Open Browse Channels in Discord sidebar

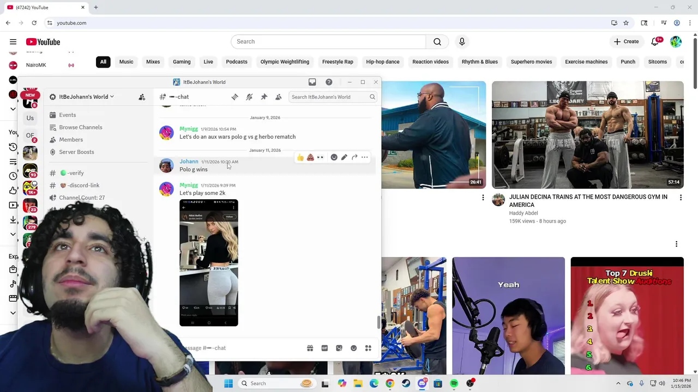tap(81, 127)
